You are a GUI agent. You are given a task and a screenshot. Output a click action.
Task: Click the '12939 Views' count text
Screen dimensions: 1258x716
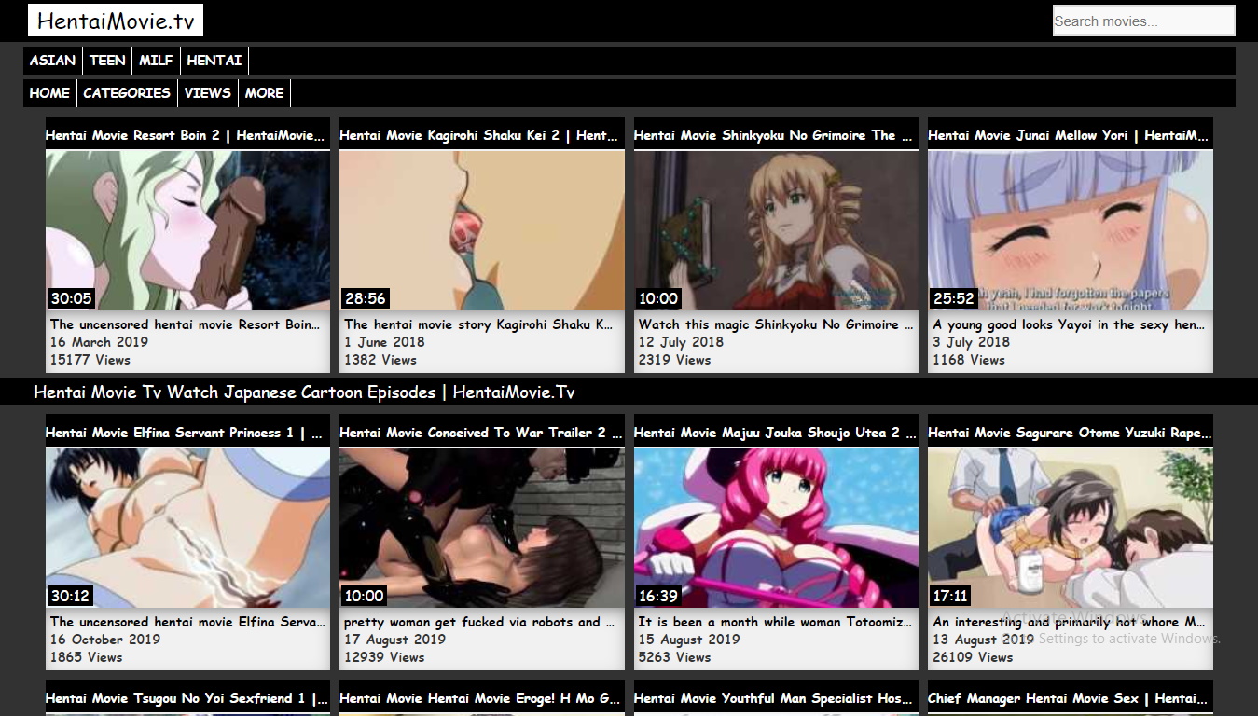pyautogui.click(x=384, y=657)
